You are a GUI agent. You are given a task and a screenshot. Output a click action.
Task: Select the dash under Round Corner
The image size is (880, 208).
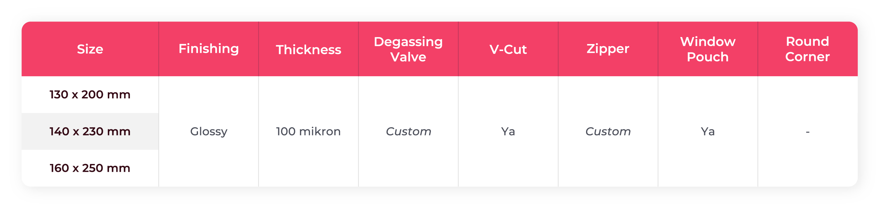pyautogui.click(x=808, y=132)
